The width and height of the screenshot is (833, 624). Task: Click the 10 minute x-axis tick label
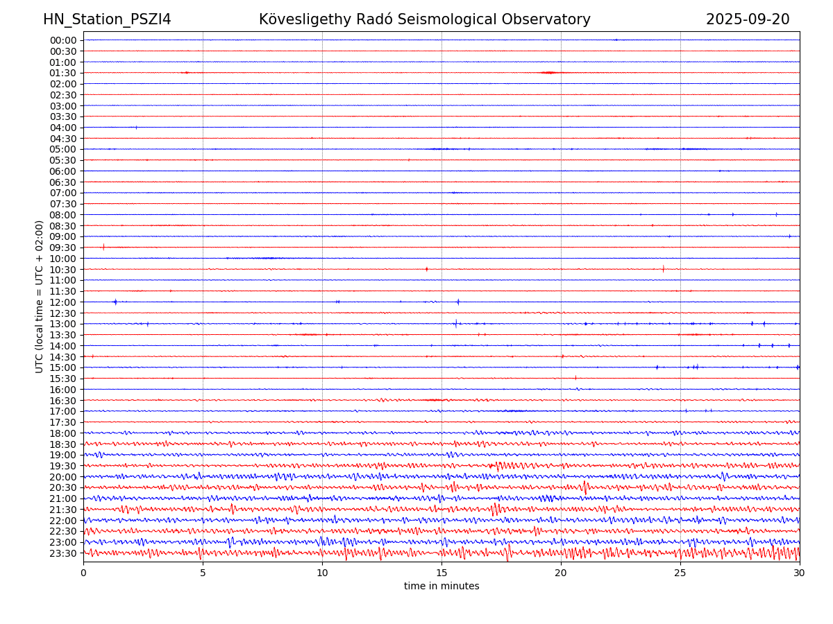(x=322, y=573)
